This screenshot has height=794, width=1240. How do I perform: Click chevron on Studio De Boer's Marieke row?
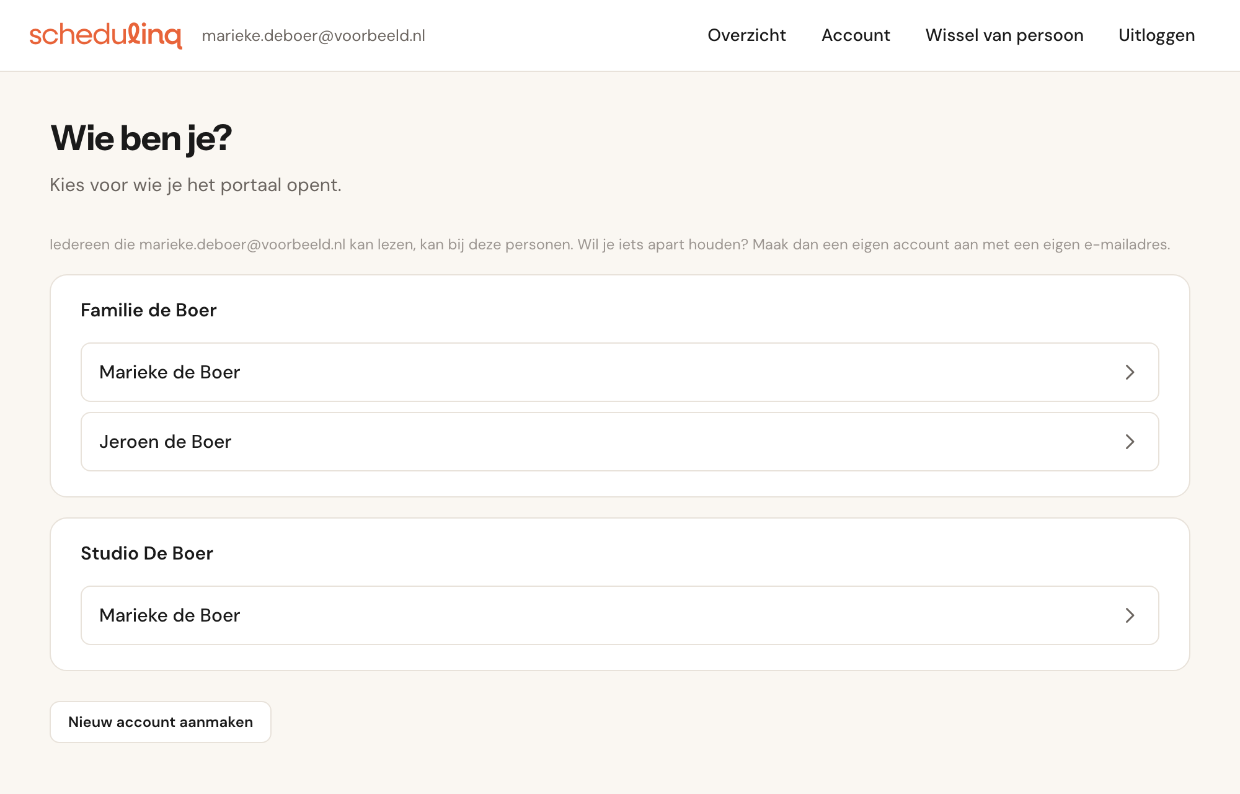tap(1130, 615)
